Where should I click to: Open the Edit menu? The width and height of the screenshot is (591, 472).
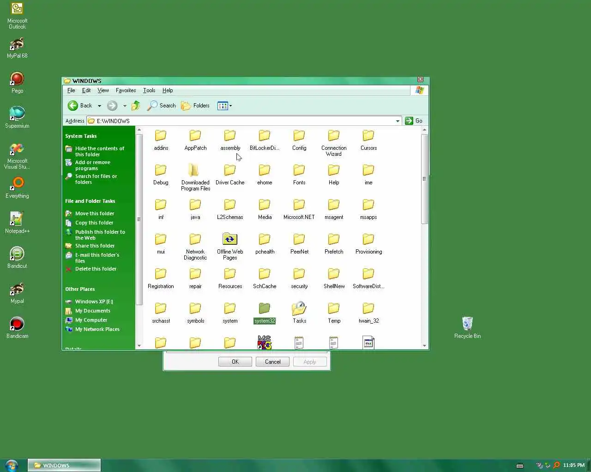[86, 90]
